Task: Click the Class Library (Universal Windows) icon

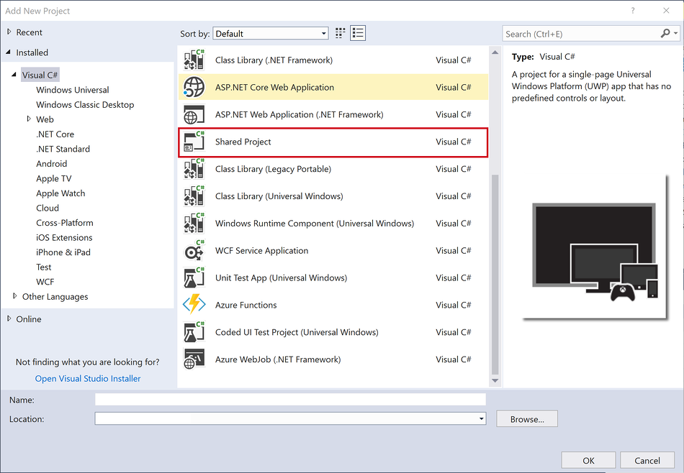Action: [194, 196]
